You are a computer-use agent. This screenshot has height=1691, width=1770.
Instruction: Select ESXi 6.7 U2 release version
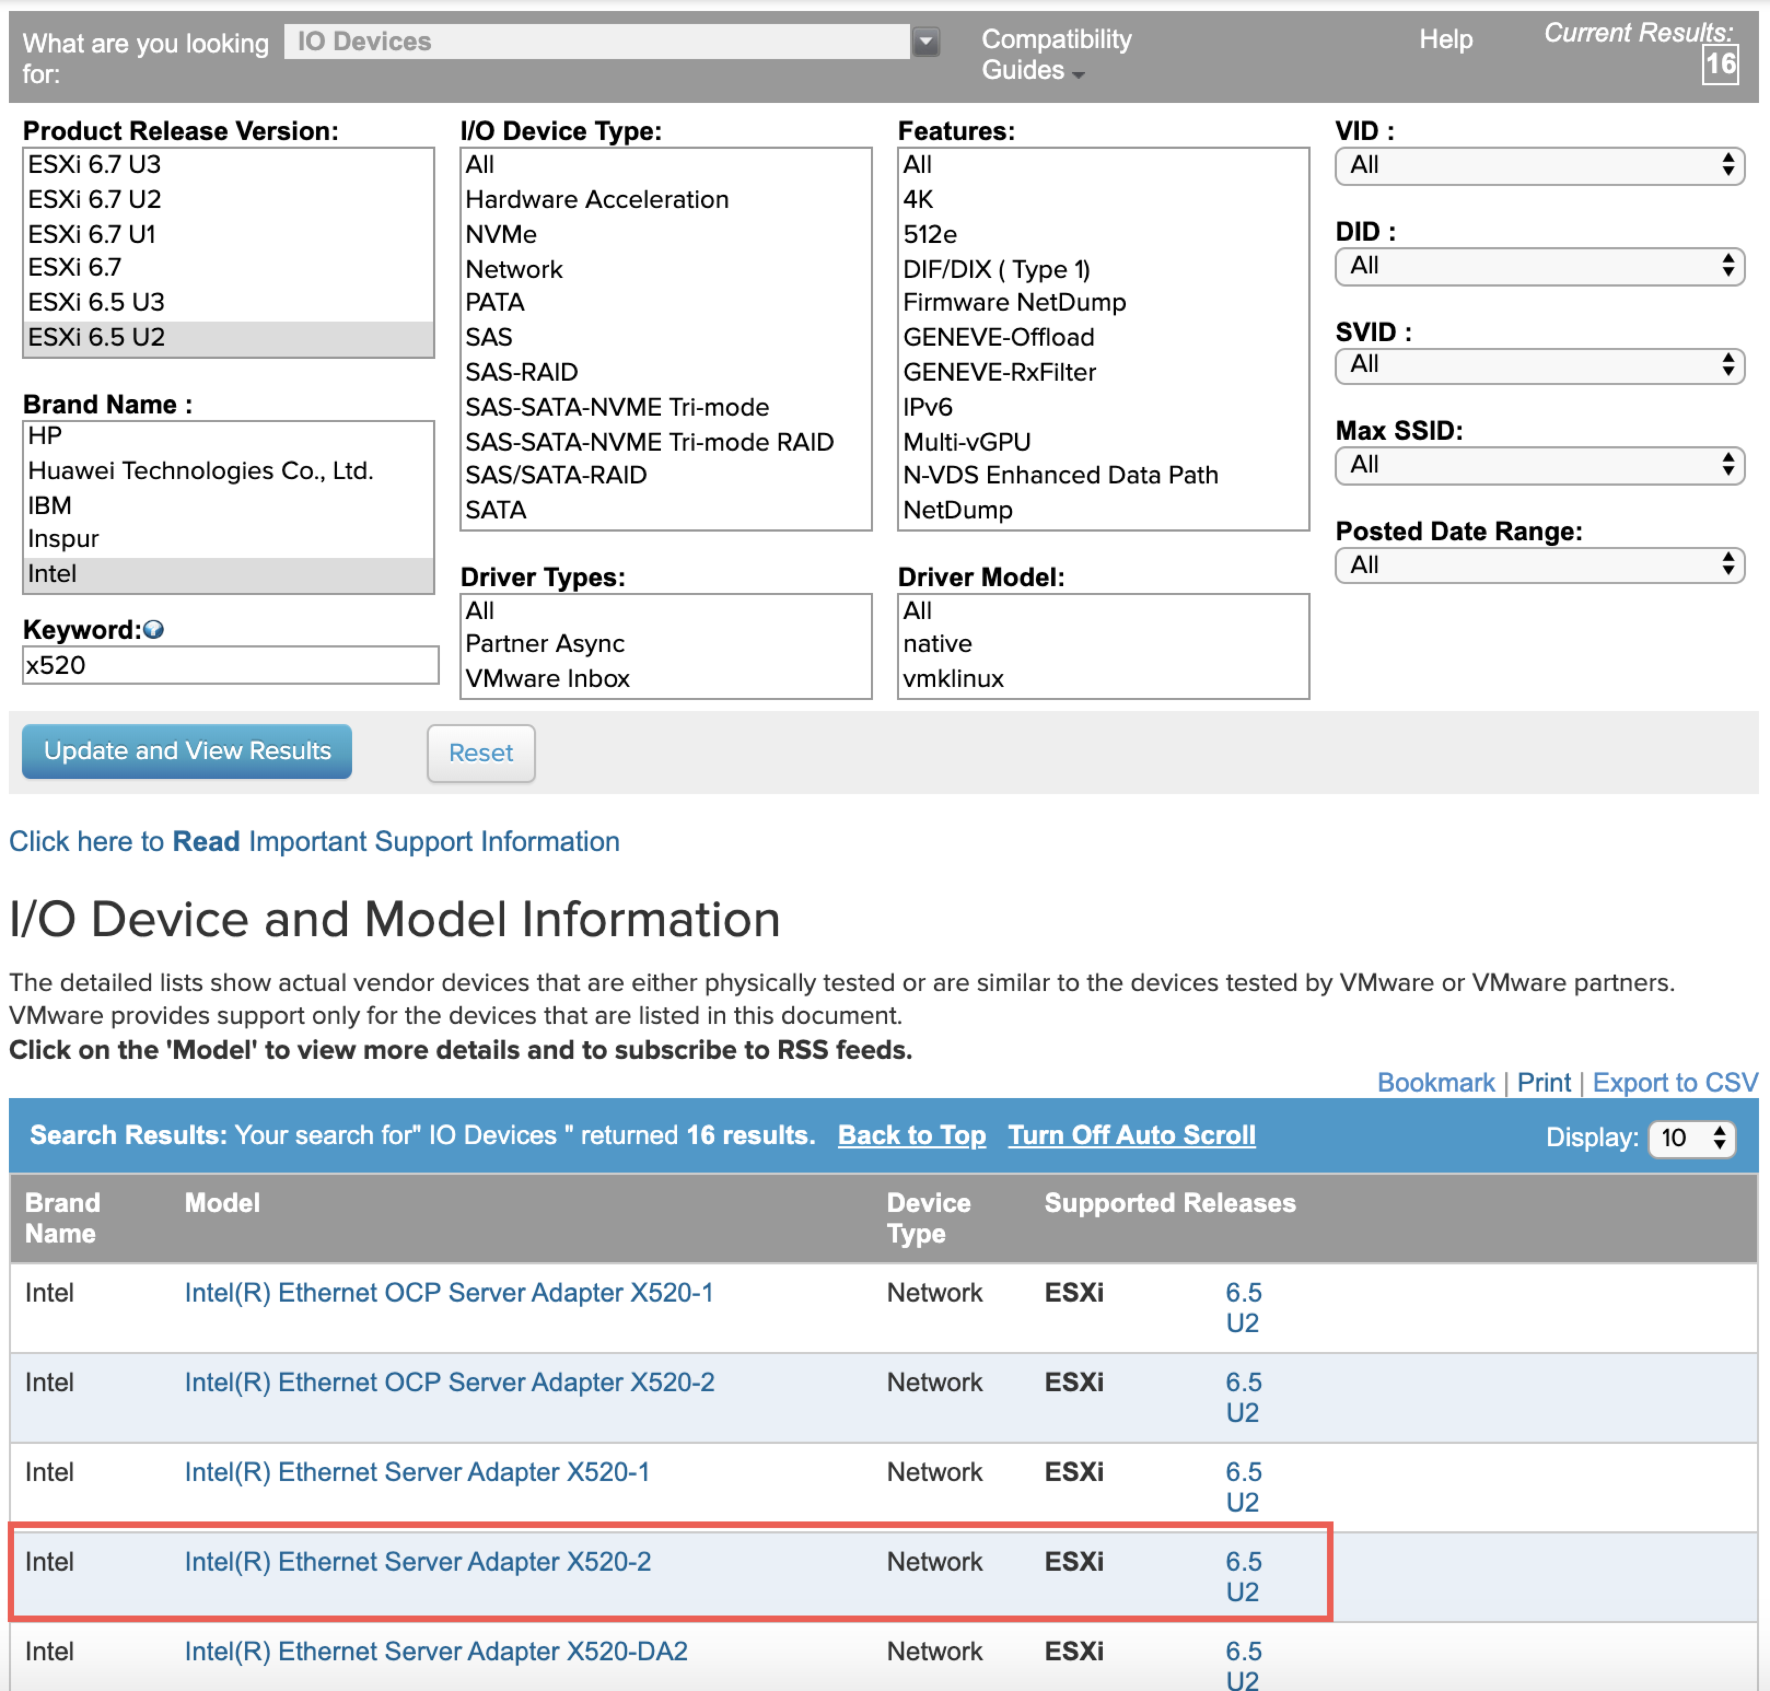point(228,199)
